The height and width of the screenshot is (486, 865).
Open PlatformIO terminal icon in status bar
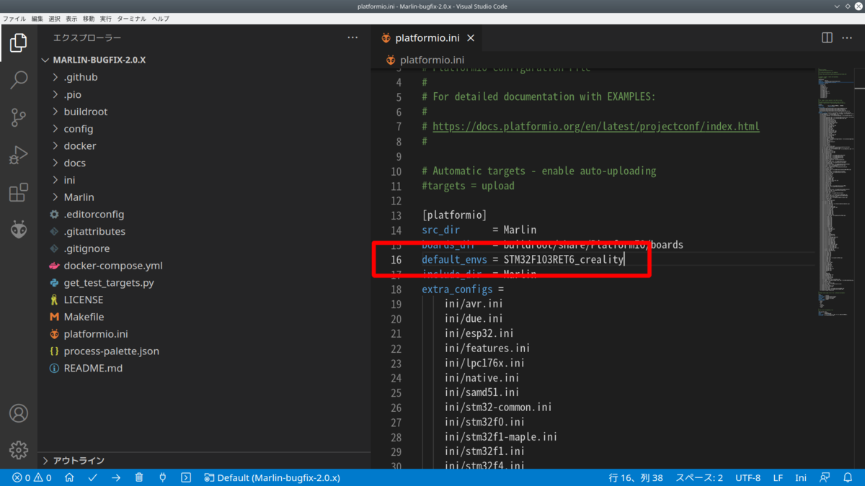click(x=186, y=477)
